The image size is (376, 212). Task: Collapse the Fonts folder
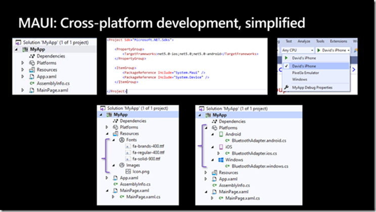[114, 140]
